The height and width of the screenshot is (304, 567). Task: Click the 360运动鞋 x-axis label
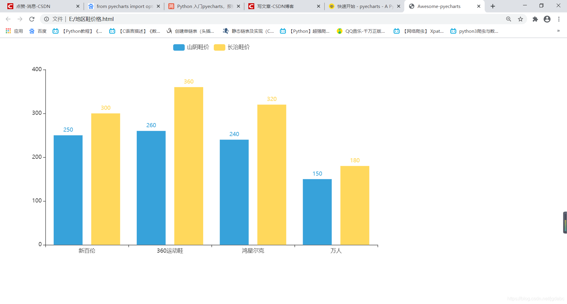[x=170, y=251]
